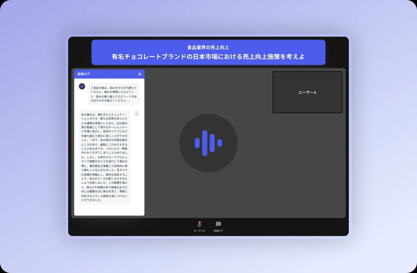Close the 会話ログ panel with the X

point(139,74)
